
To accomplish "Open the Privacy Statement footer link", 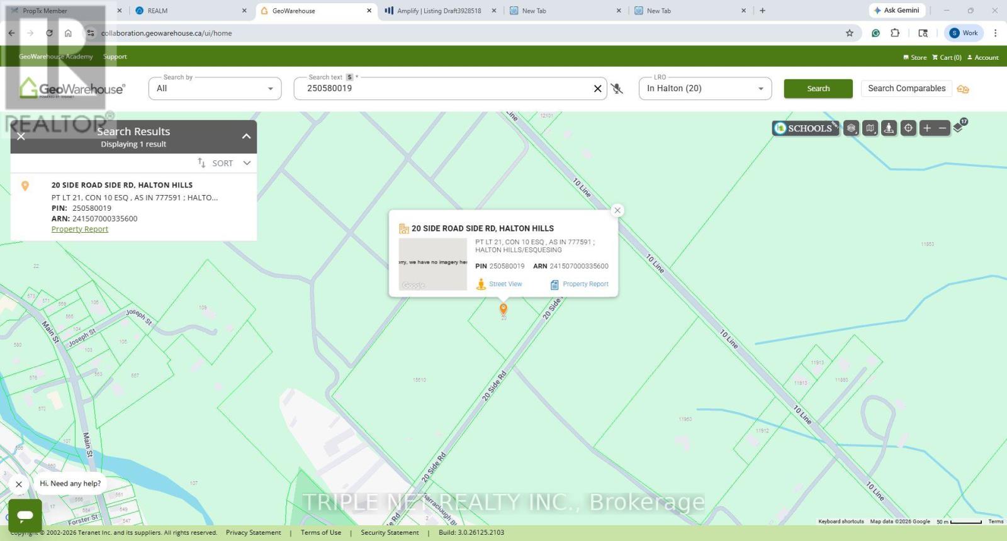I will pos(253,533).
